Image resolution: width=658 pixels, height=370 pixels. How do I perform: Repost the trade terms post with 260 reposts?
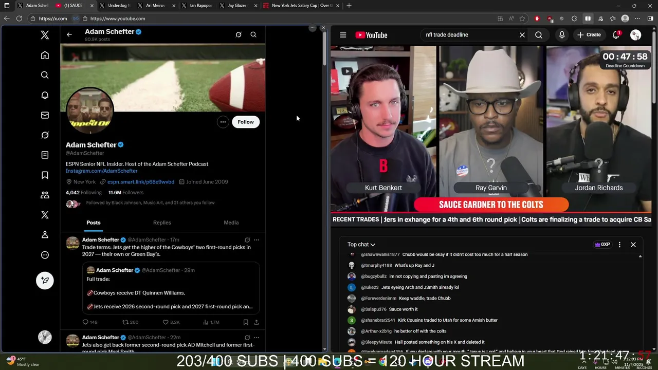(130, 322)
